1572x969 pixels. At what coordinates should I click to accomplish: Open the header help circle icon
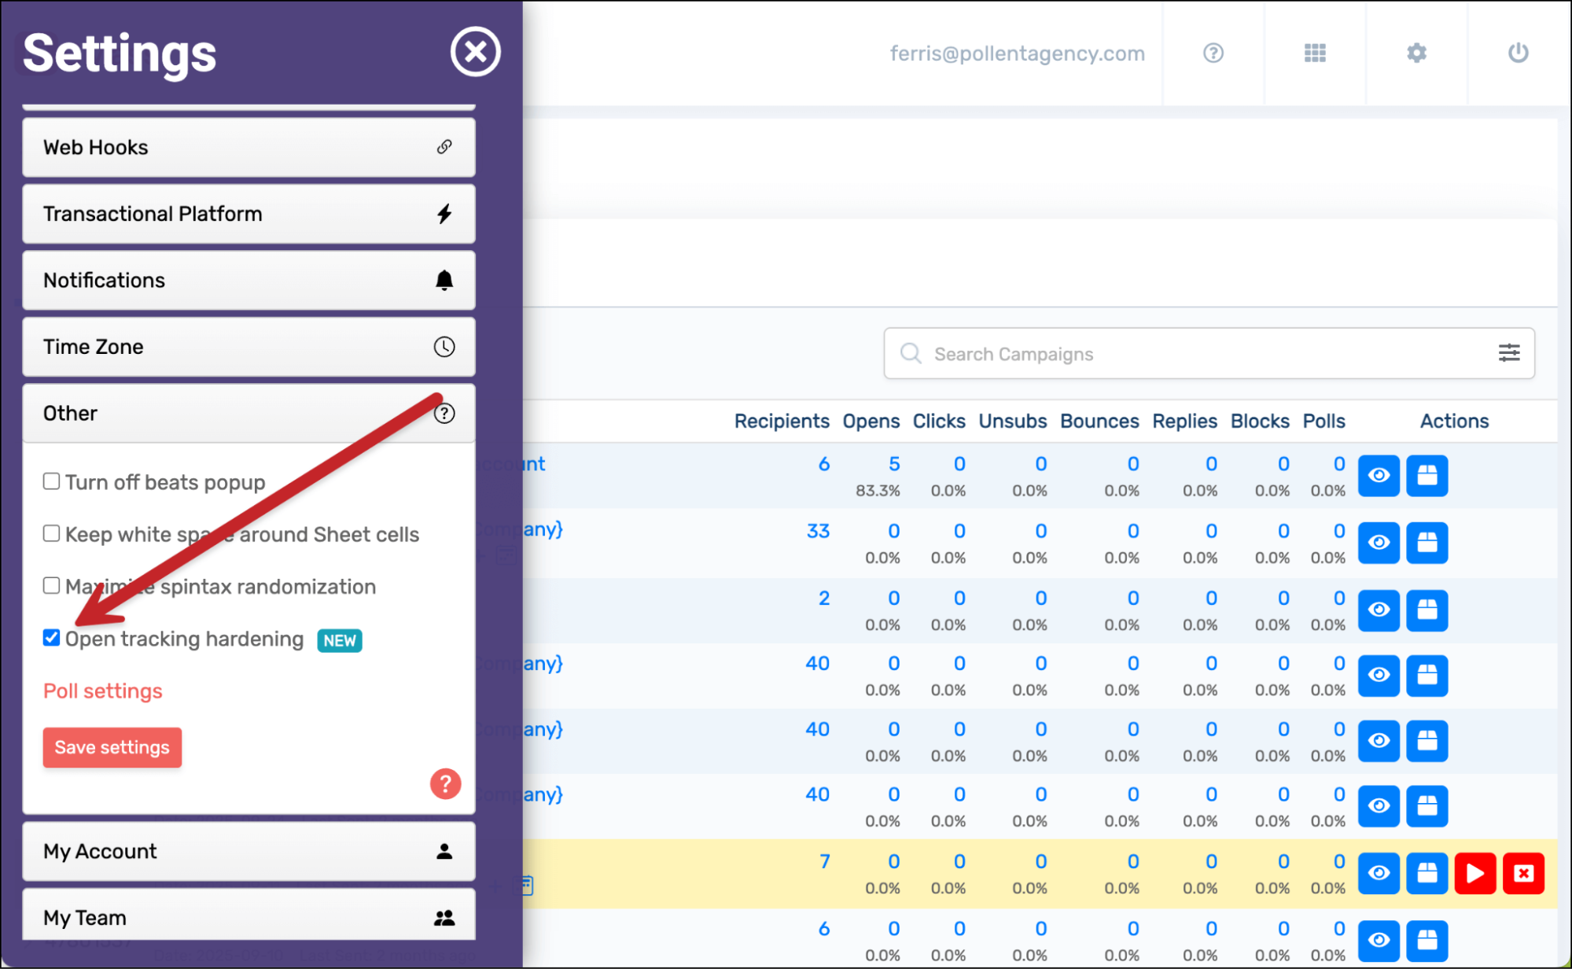coord(1213,53)
